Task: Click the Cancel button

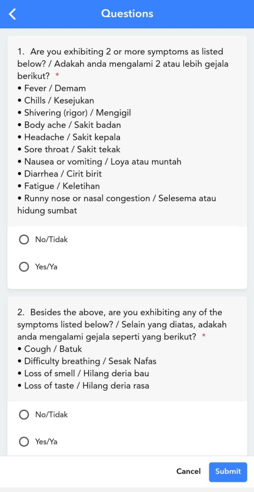Action: 188,471
